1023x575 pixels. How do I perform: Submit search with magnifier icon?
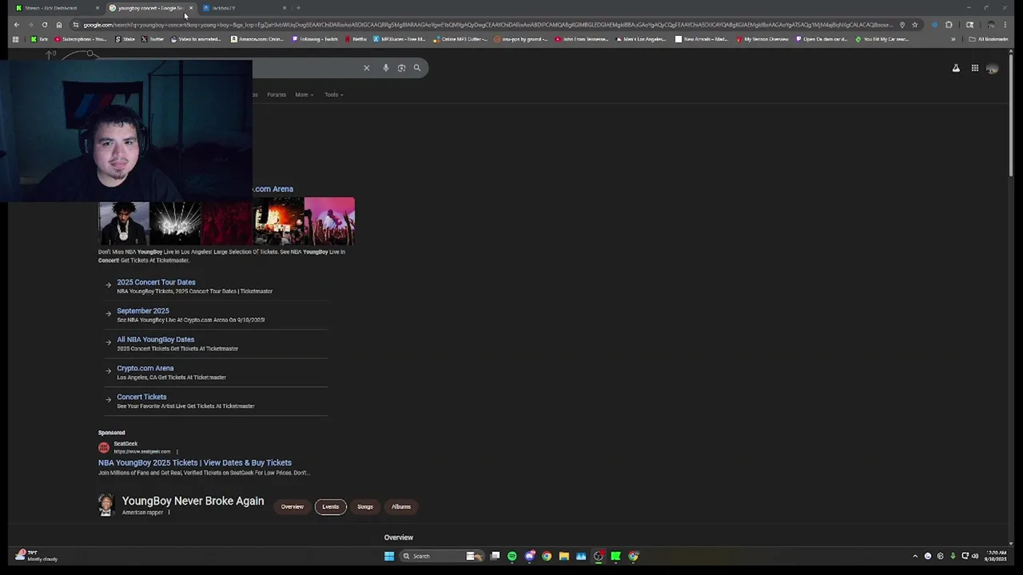coord(417,68)
